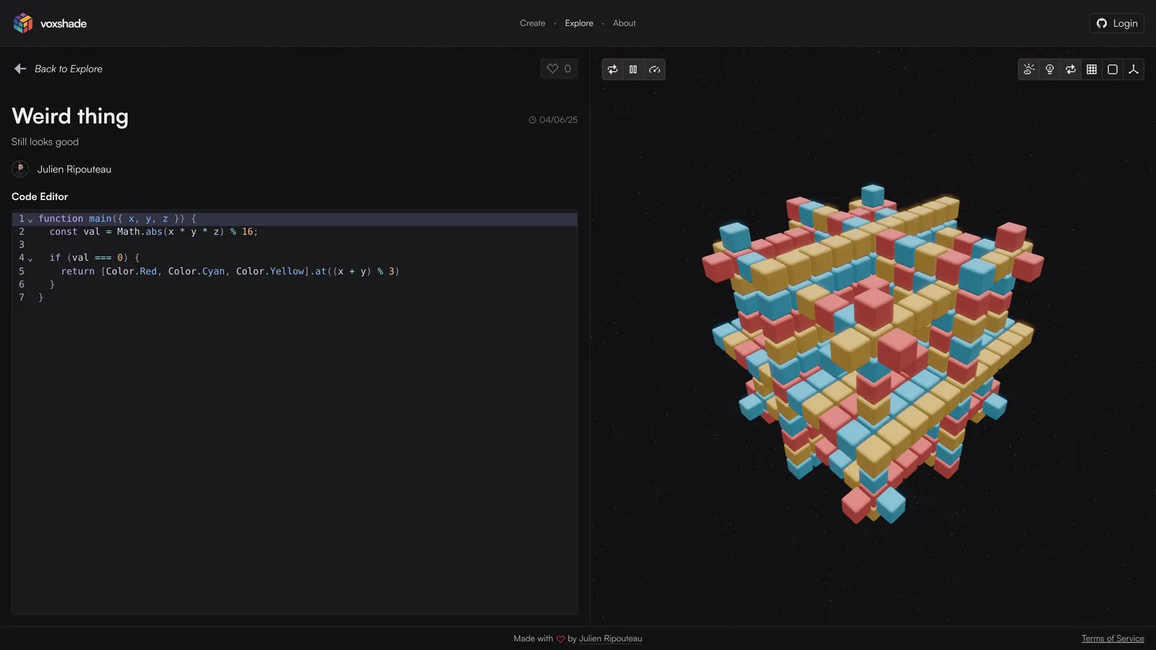Open footer Julien Ripouteau link

click(611, 638)
